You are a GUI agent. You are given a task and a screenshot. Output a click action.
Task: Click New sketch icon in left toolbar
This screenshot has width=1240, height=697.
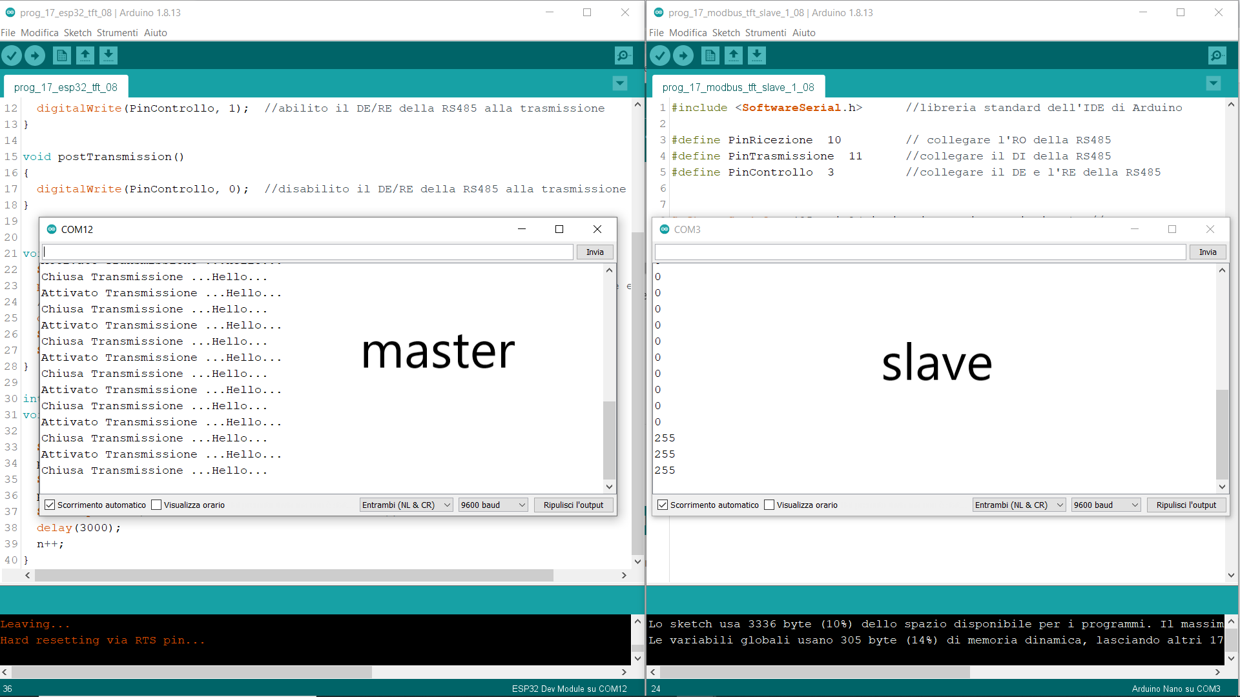(x=62, y=56)
